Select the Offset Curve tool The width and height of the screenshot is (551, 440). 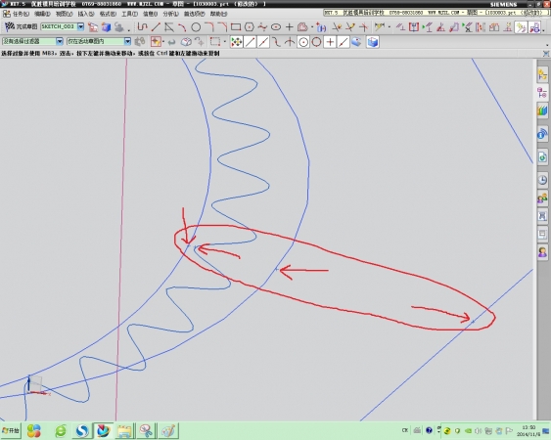click(x=302, y=26)
